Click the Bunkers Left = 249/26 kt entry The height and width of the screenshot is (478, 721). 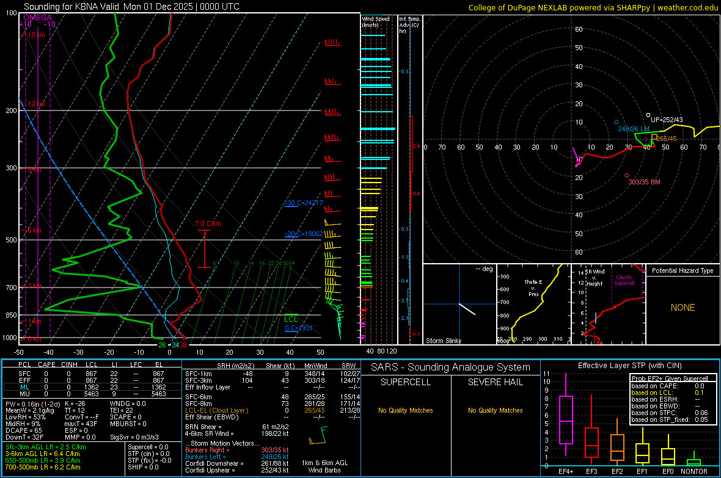click(x=237, y=457)
